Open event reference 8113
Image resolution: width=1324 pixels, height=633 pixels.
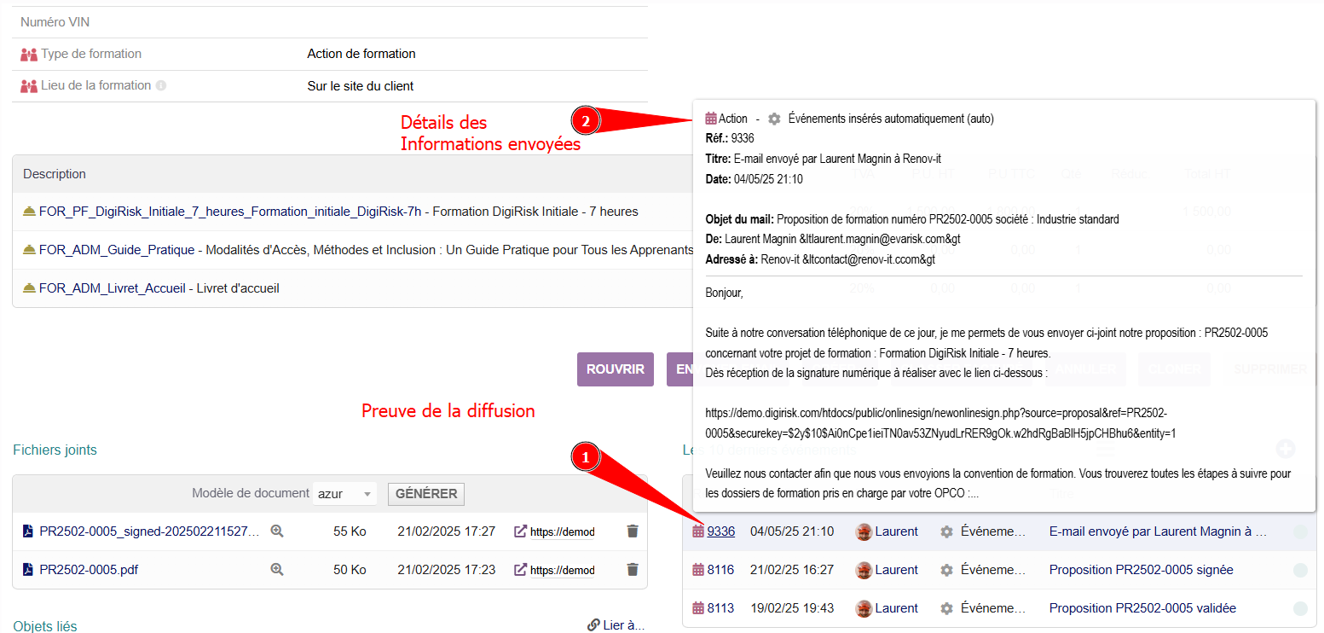tap(721, 608)
